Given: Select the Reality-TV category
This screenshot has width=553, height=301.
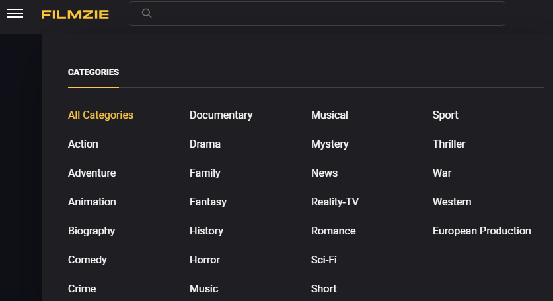Looking at the screenshot, I should point(335,202).
